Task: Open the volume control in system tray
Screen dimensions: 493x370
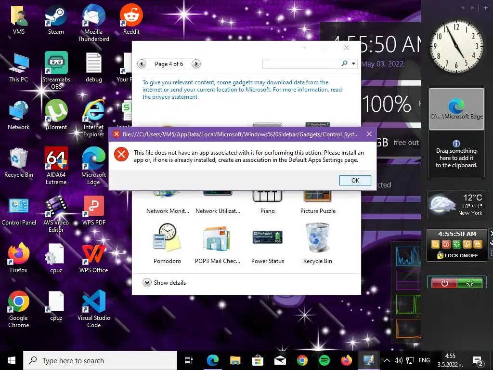Action: [x=398, y=360]
